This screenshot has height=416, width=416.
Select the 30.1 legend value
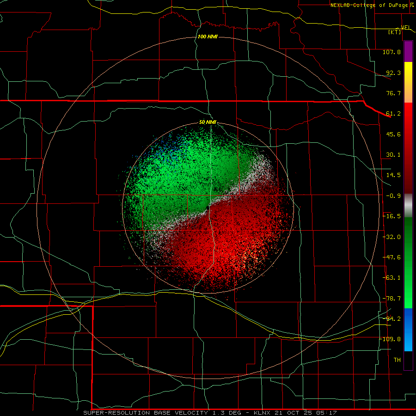tap(393, 155)
